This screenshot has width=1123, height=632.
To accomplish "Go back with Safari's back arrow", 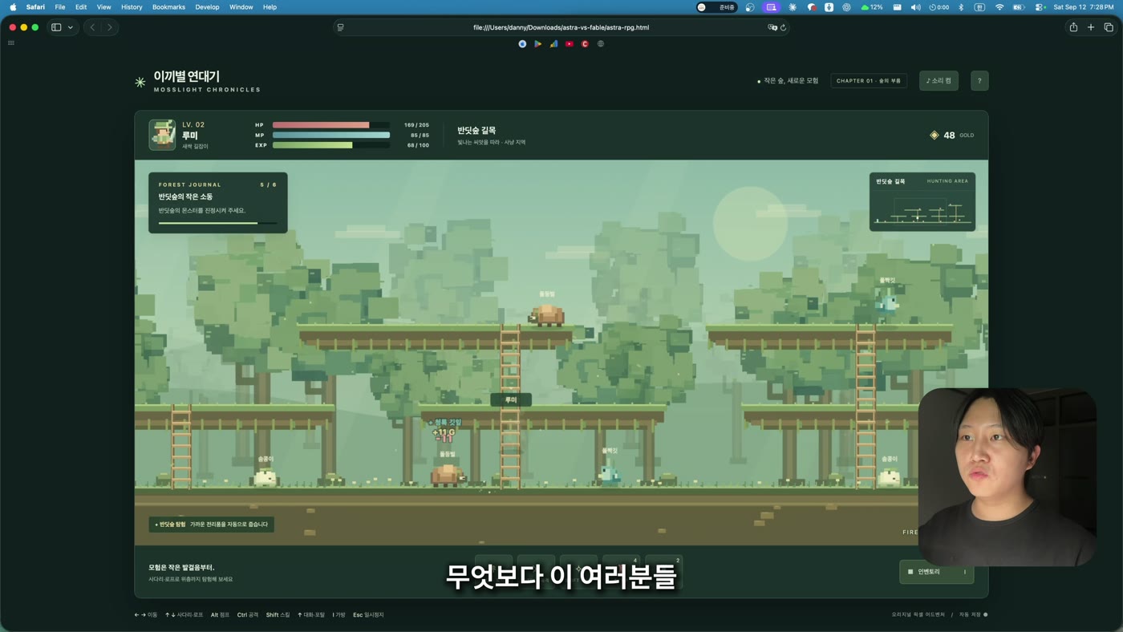I will (x=92, y=27).
